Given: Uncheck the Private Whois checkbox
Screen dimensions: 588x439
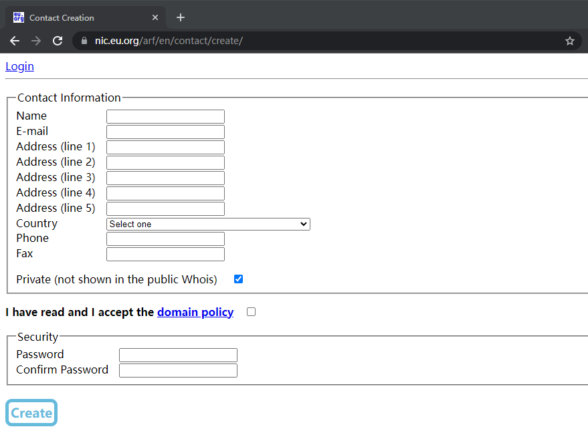Looking at the screenshot, I should (238, 279).
